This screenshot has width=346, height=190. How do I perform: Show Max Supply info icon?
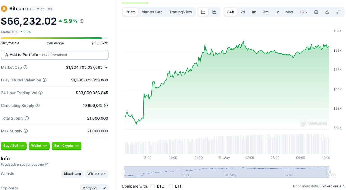(26, 131)
